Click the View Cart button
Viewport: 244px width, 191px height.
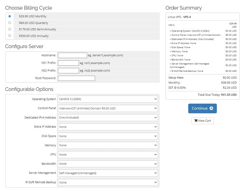coord(202,121)
